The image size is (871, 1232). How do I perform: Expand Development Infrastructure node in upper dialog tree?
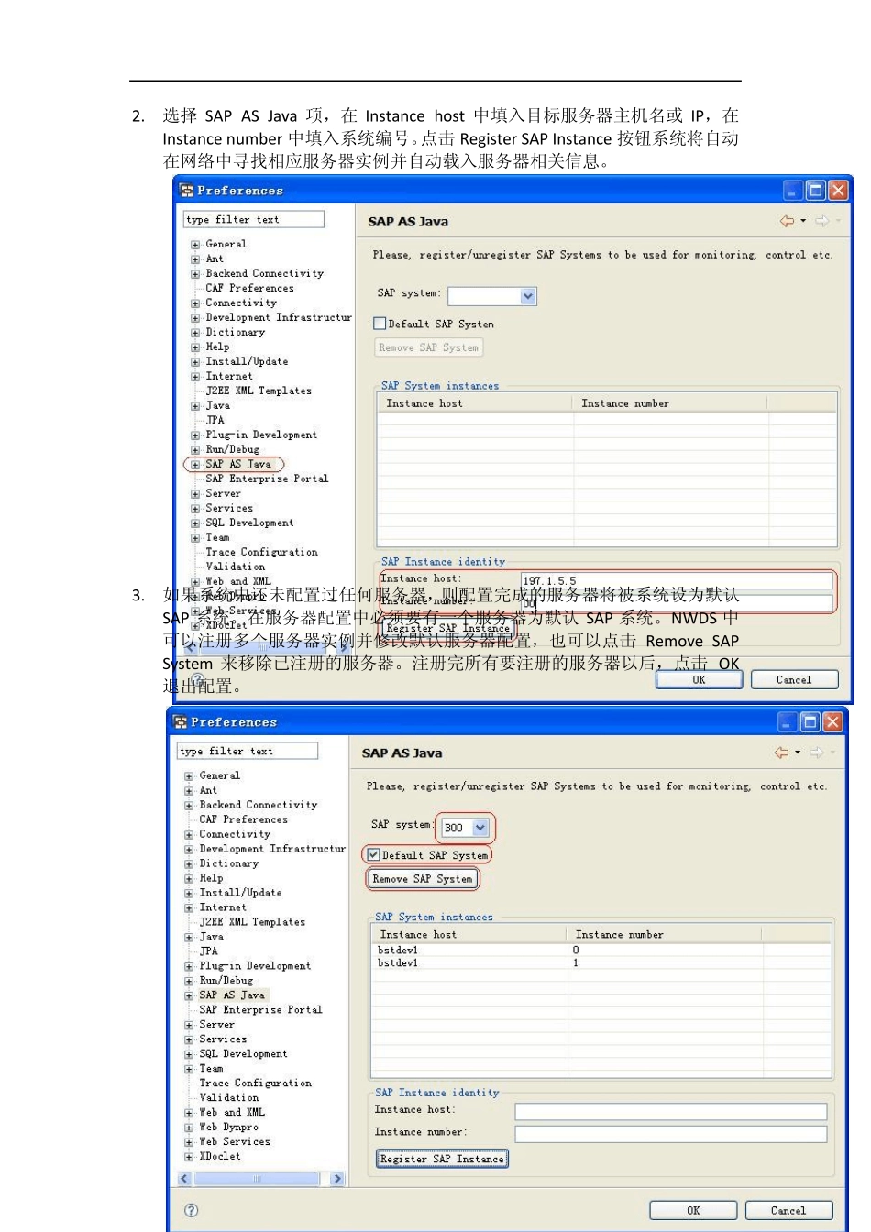tap(195, 318)
